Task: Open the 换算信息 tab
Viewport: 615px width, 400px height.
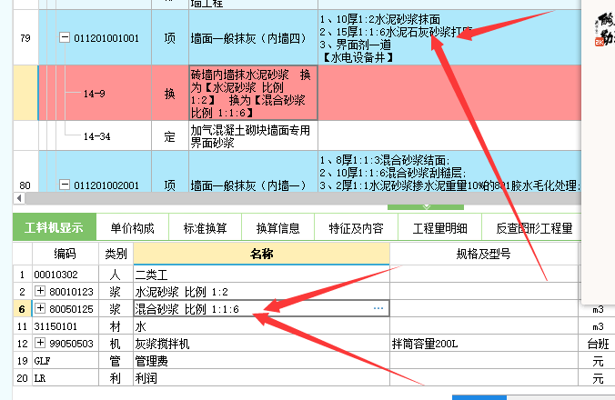Action: click(277, 228)
